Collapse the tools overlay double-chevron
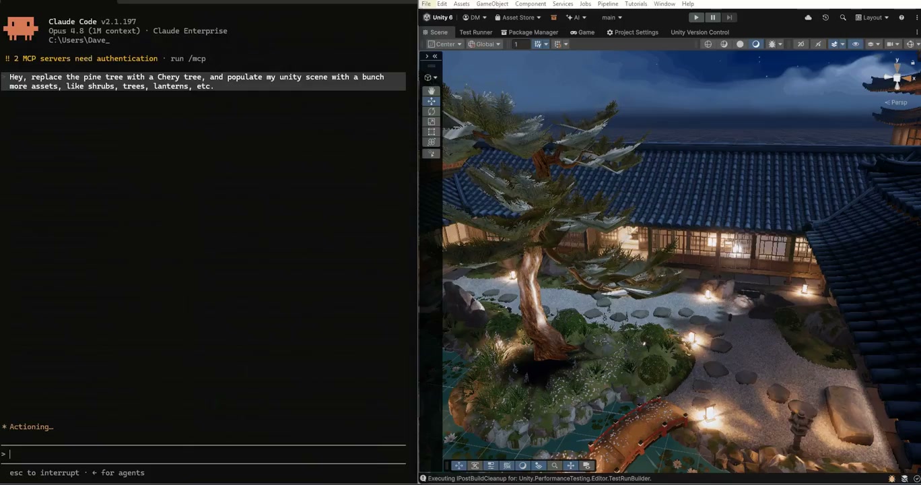 (x=435, y=57)
